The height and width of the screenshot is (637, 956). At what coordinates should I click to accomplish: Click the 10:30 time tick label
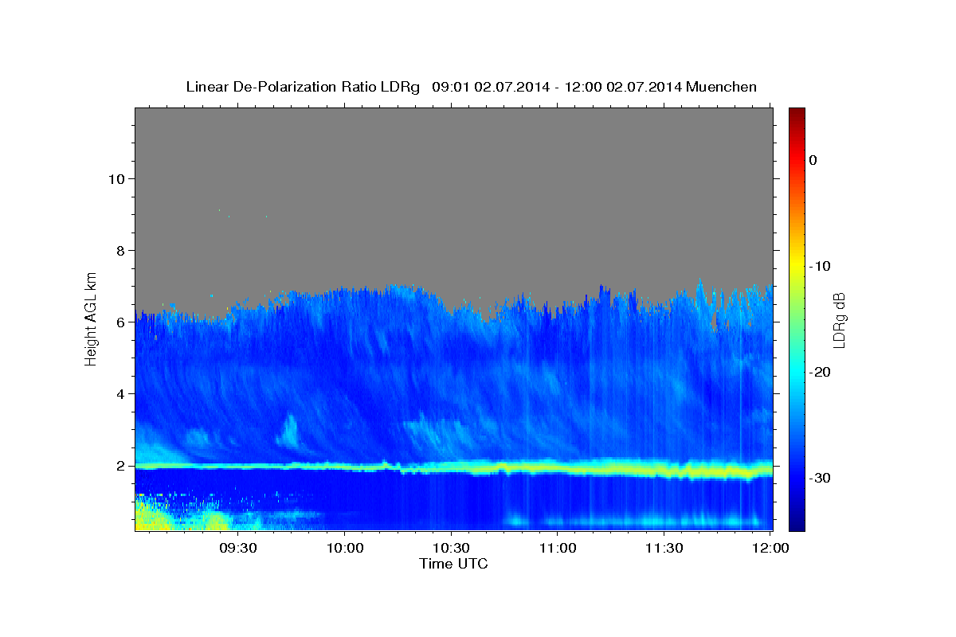(x=451, y=548)
